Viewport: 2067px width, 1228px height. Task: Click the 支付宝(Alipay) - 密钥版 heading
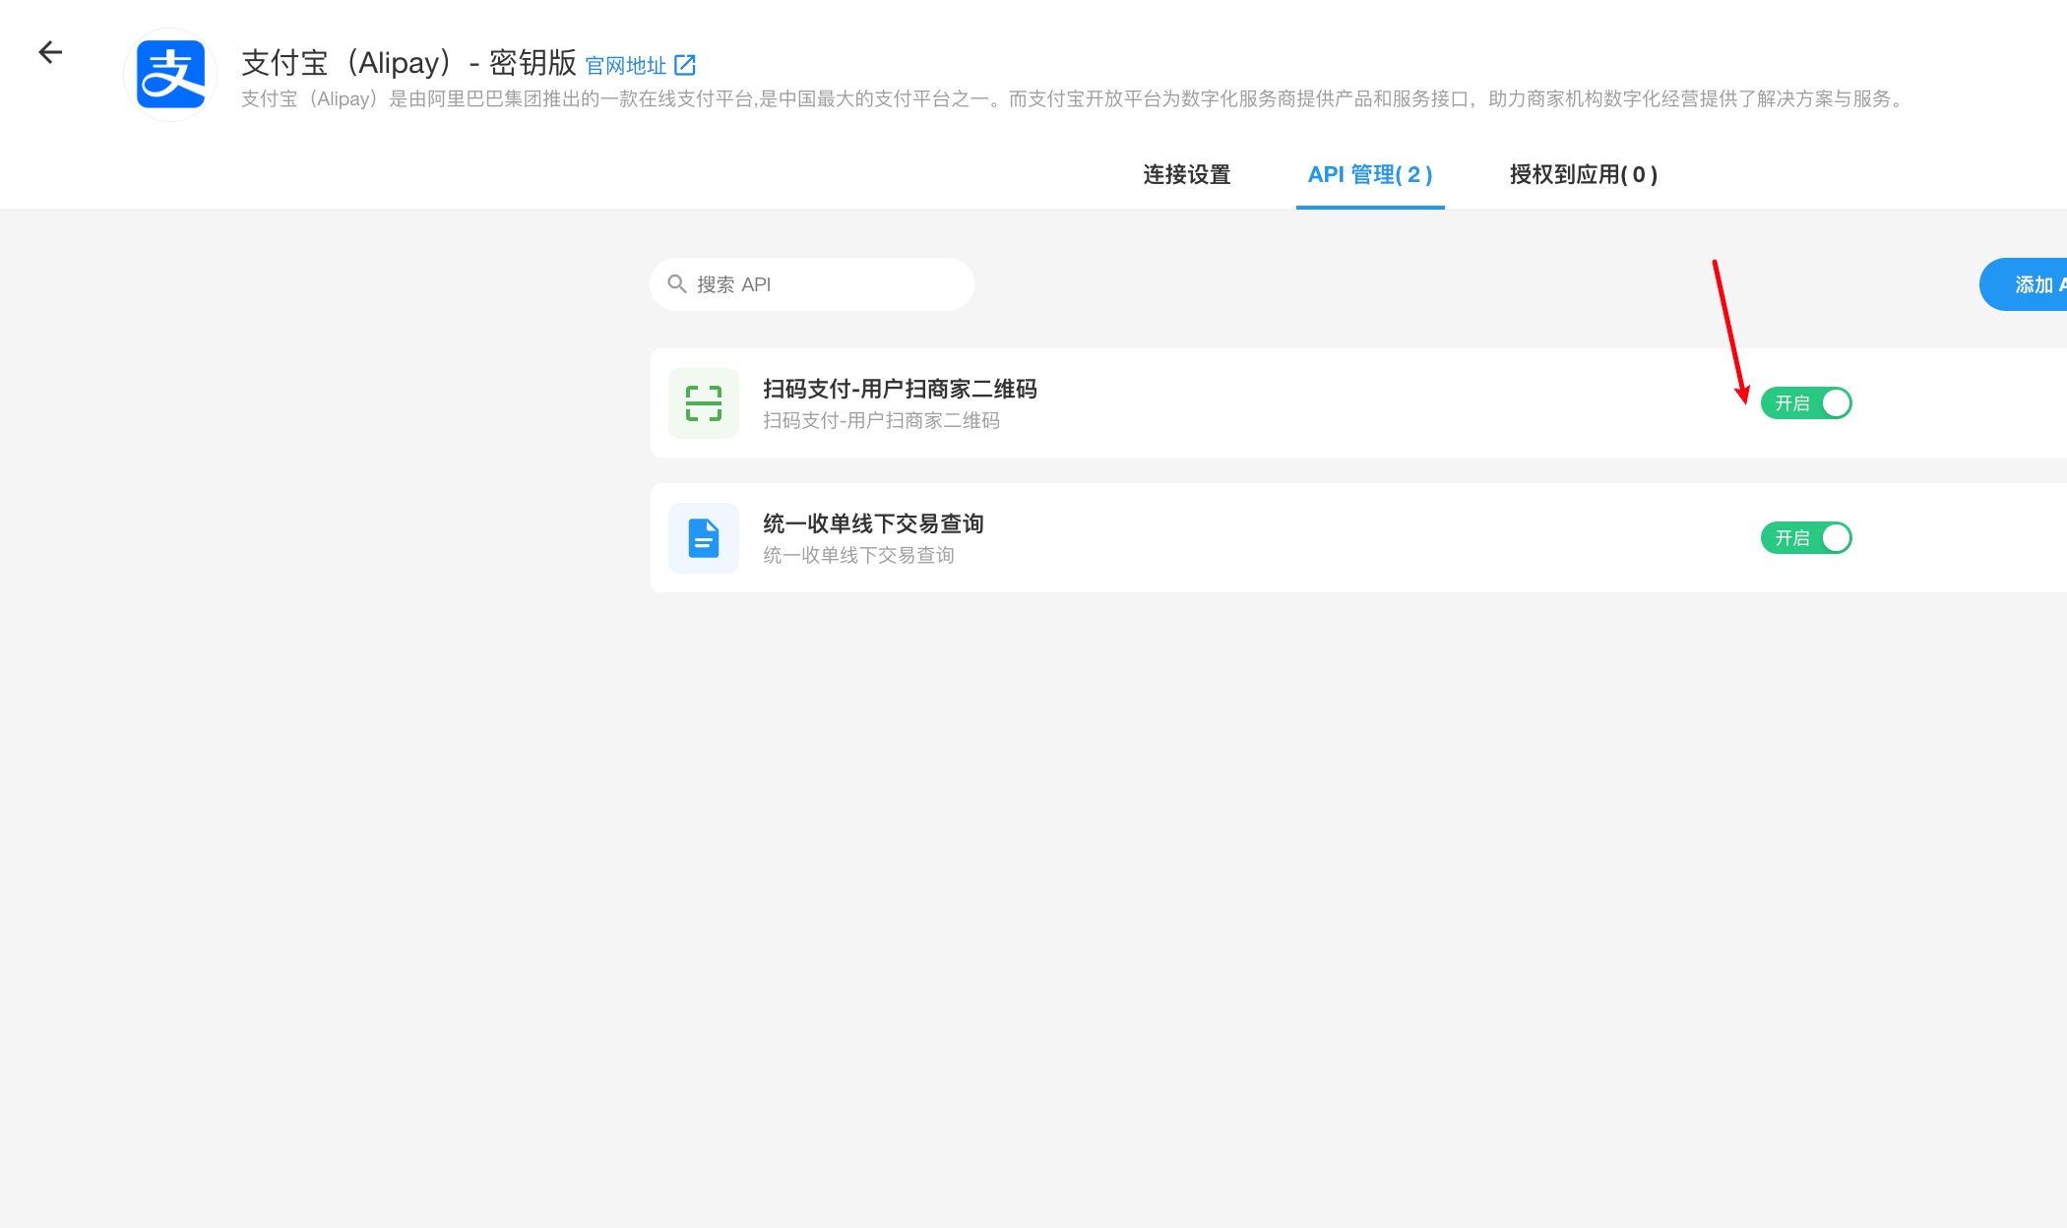pos(408,63)
